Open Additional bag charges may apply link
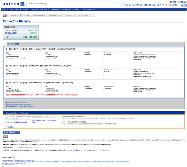Screen dimensions: 187x167 tap(18, 104)
